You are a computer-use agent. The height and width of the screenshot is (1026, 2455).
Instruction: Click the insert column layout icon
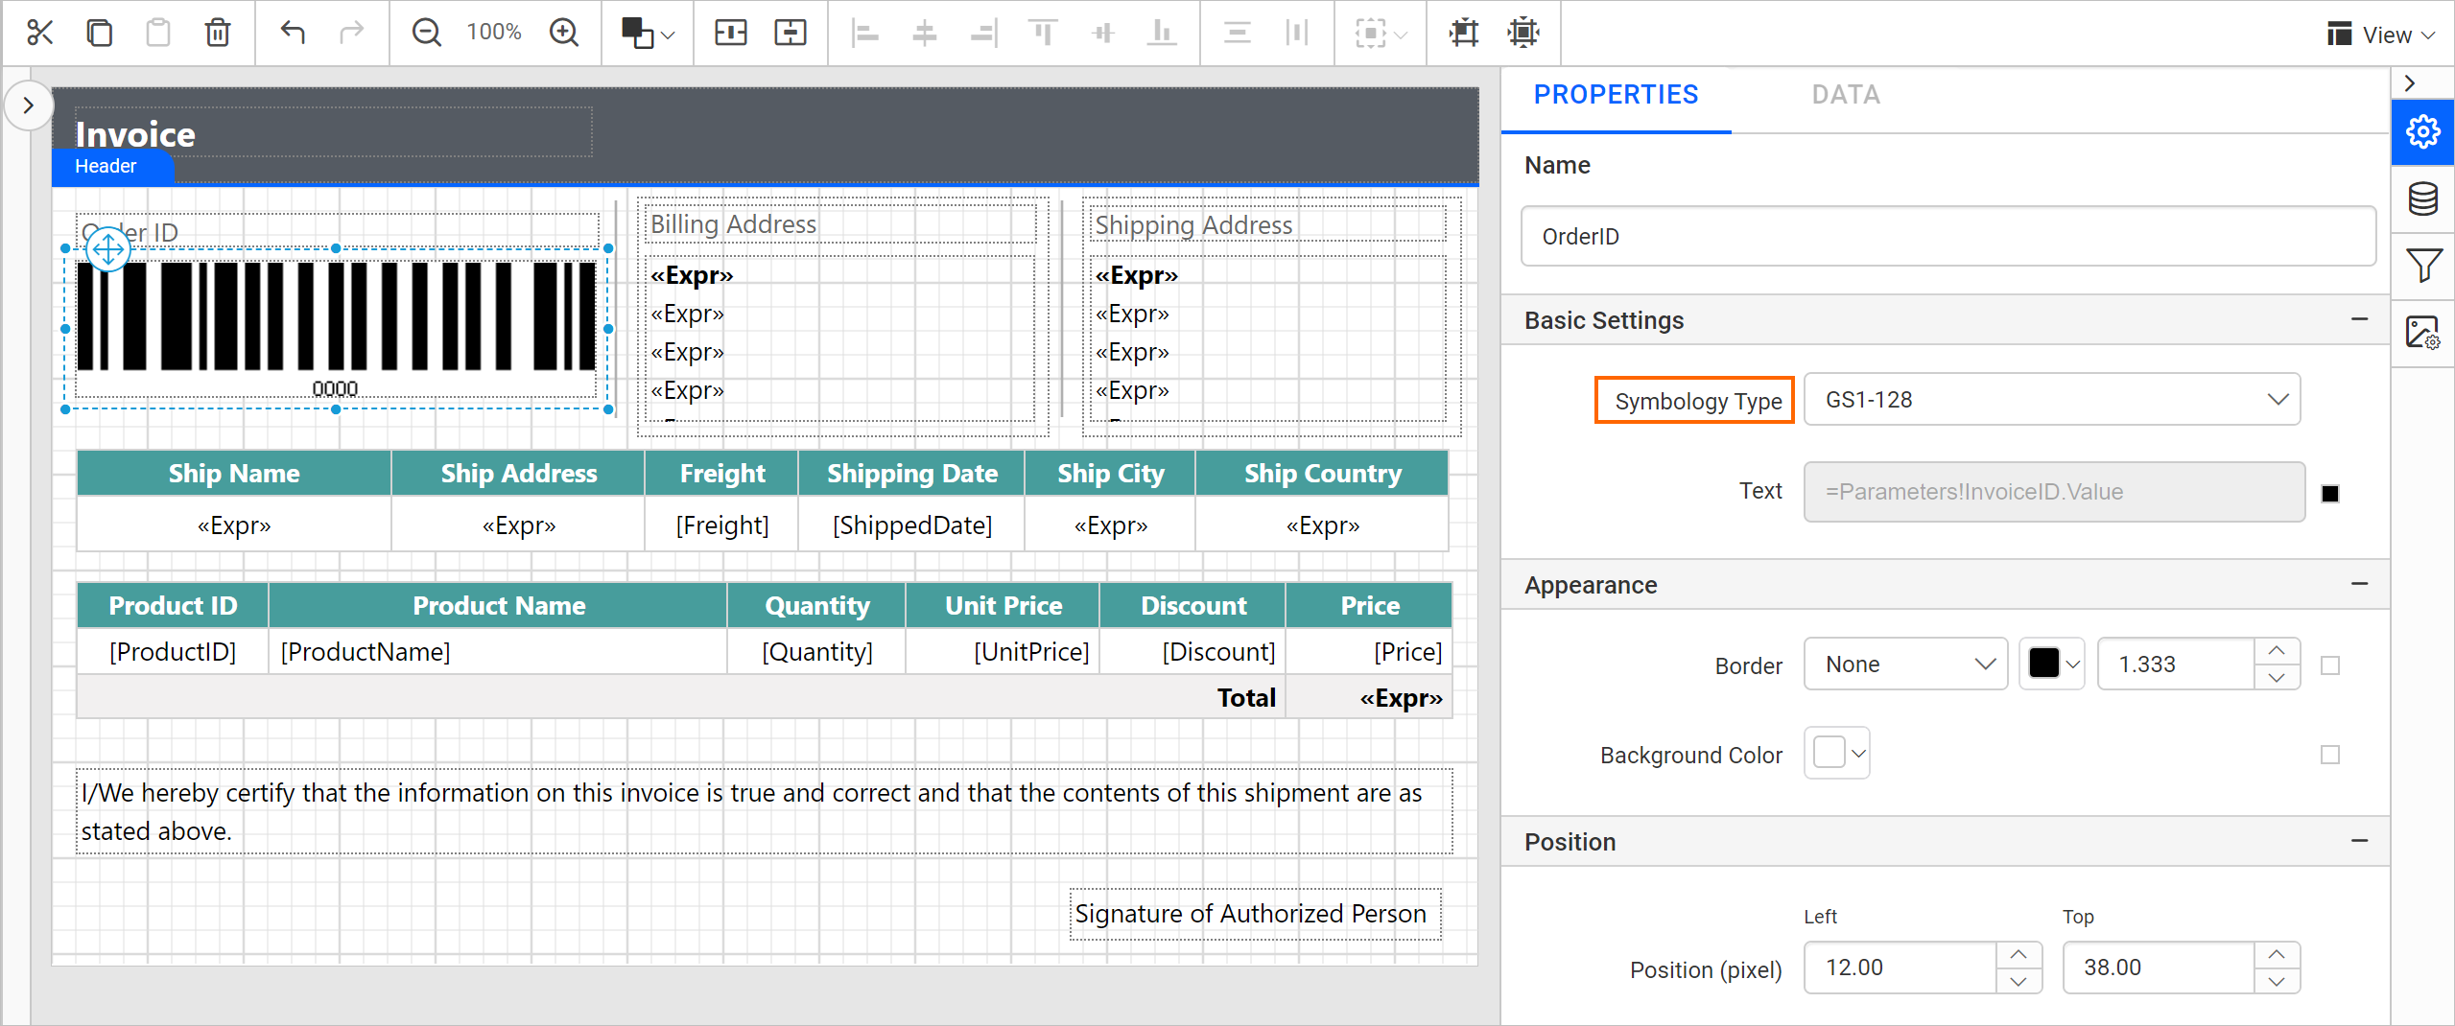point(731,33)
